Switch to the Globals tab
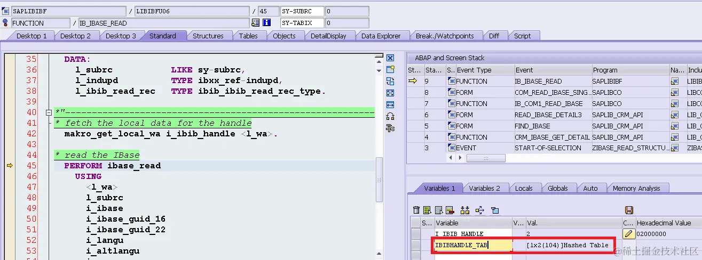The image size is (702, 260). click(558, 188)
